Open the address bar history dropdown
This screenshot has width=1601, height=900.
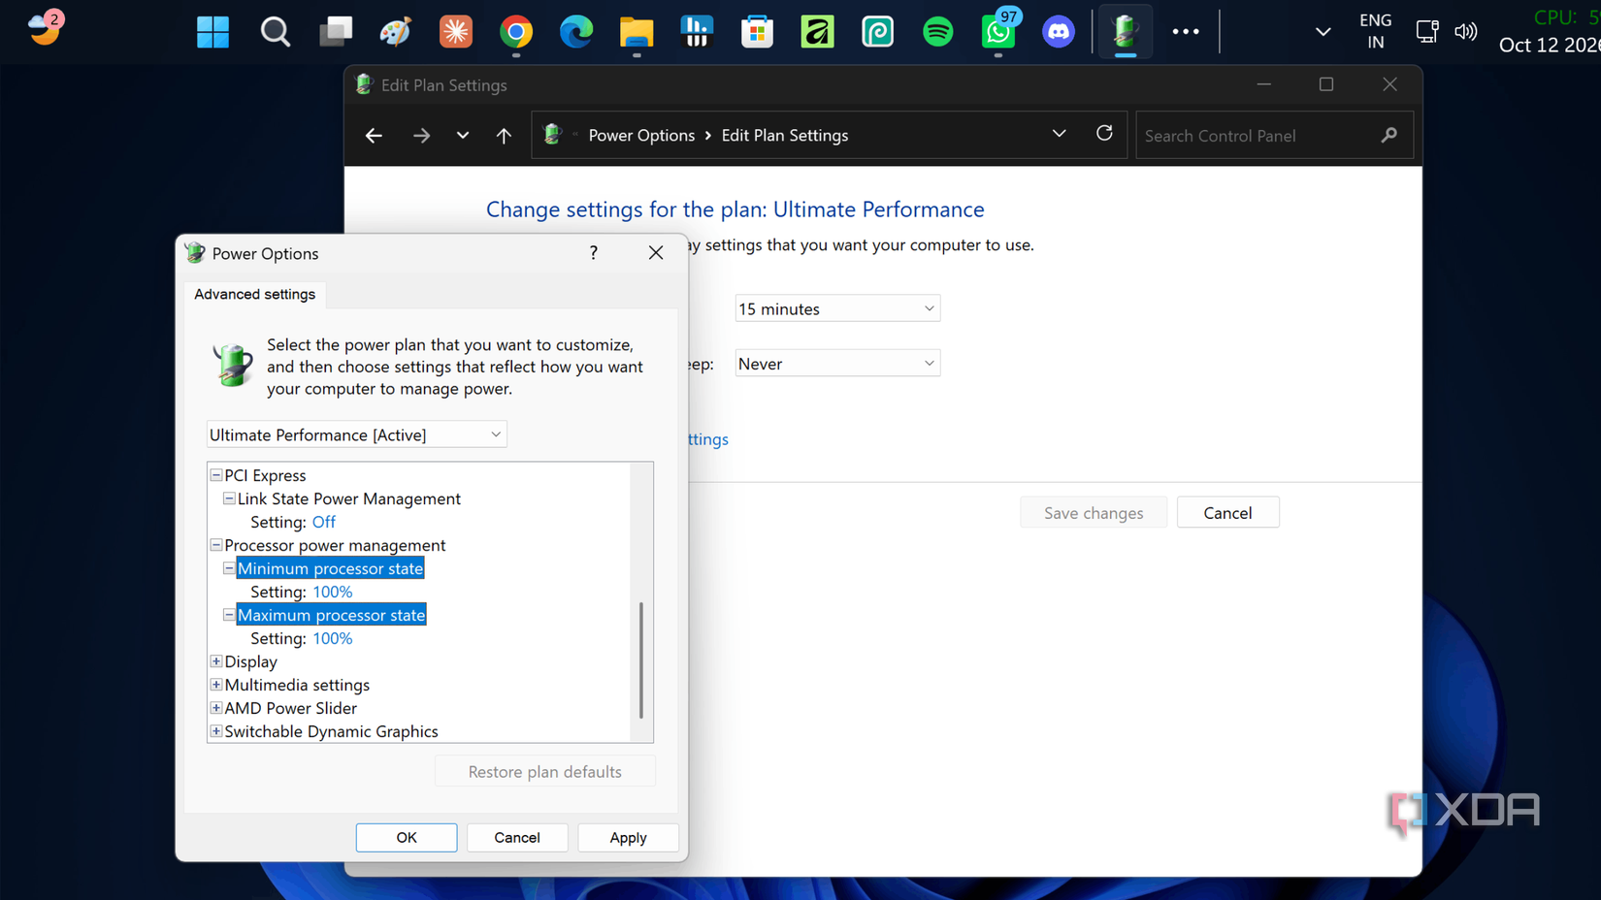1059,134
